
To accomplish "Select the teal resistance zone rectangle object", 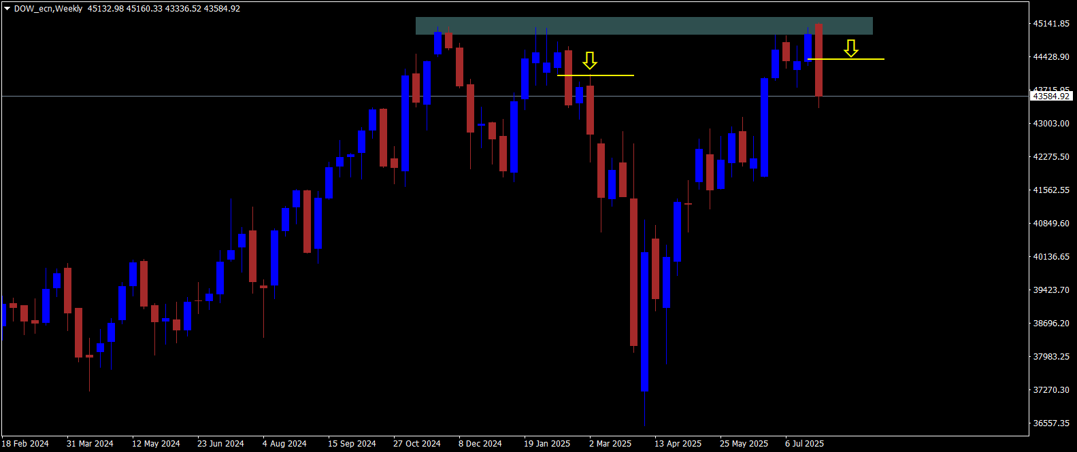I will 644,26.
